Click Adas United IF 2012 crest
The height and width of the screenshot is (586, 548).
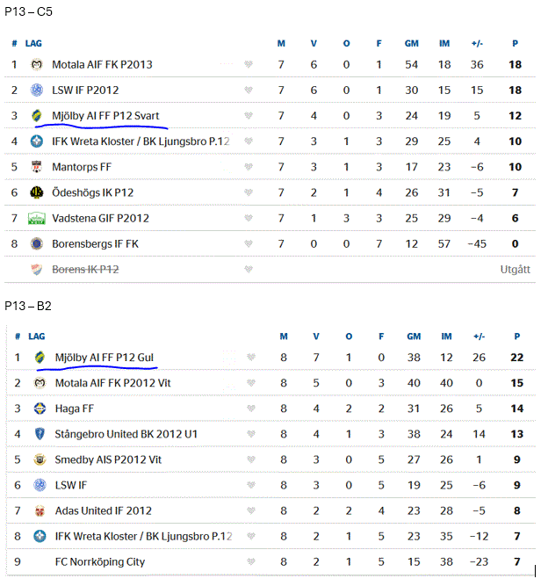coord(40,510)
